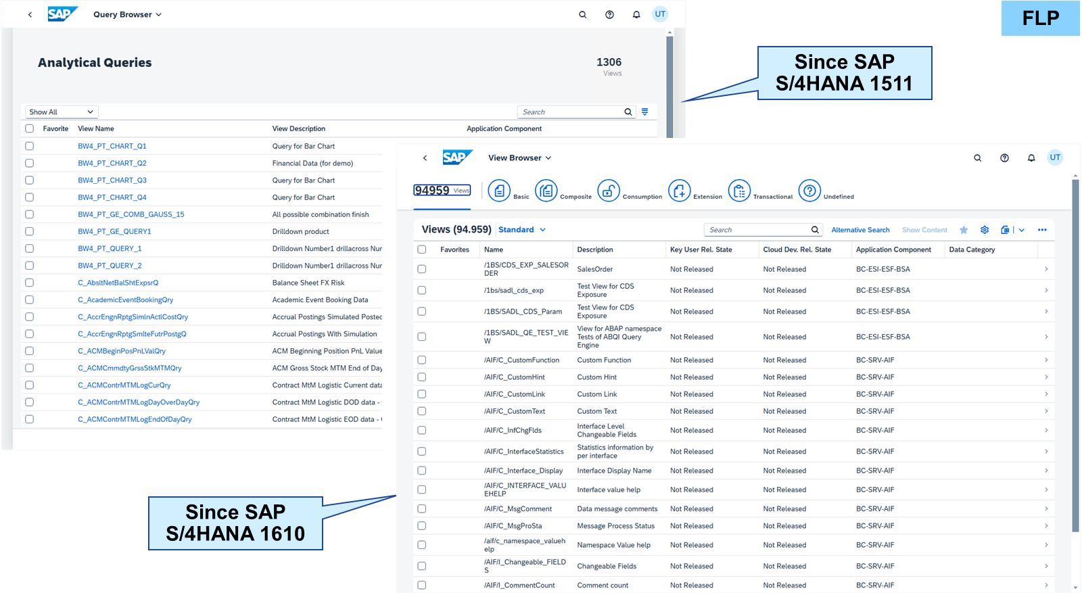Open Show All filter dropdown
This screenshot has height=593, width=1082.
point(62,112)
